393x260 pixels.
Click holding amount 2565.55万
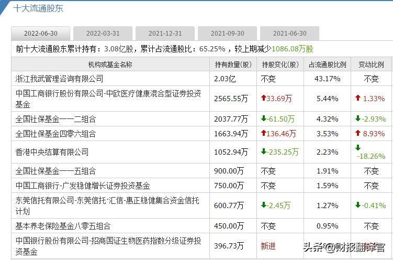point(231,99)
